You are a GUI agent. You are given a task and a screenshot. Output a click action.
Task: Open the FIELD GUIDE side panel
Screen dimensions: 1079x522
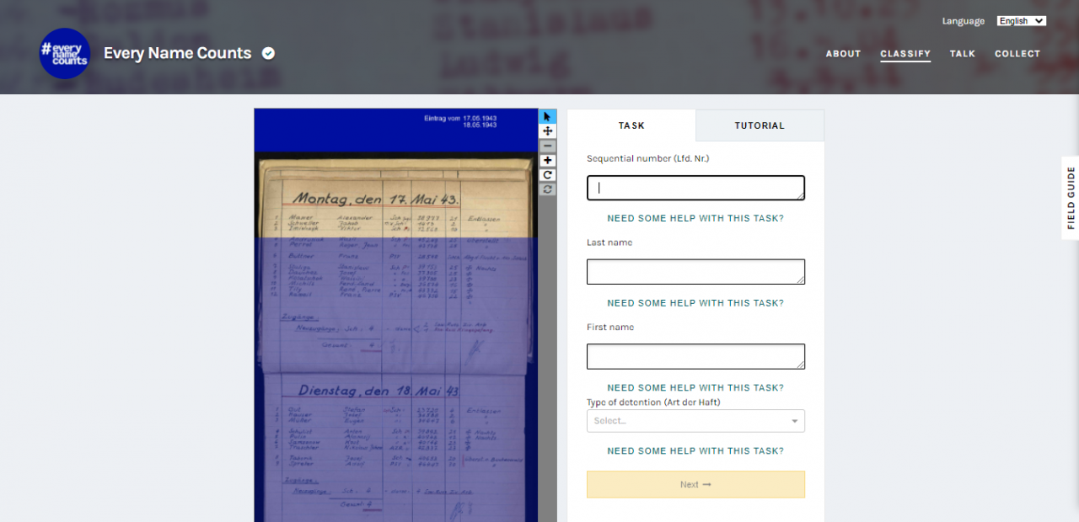[x=1071, y=198]
